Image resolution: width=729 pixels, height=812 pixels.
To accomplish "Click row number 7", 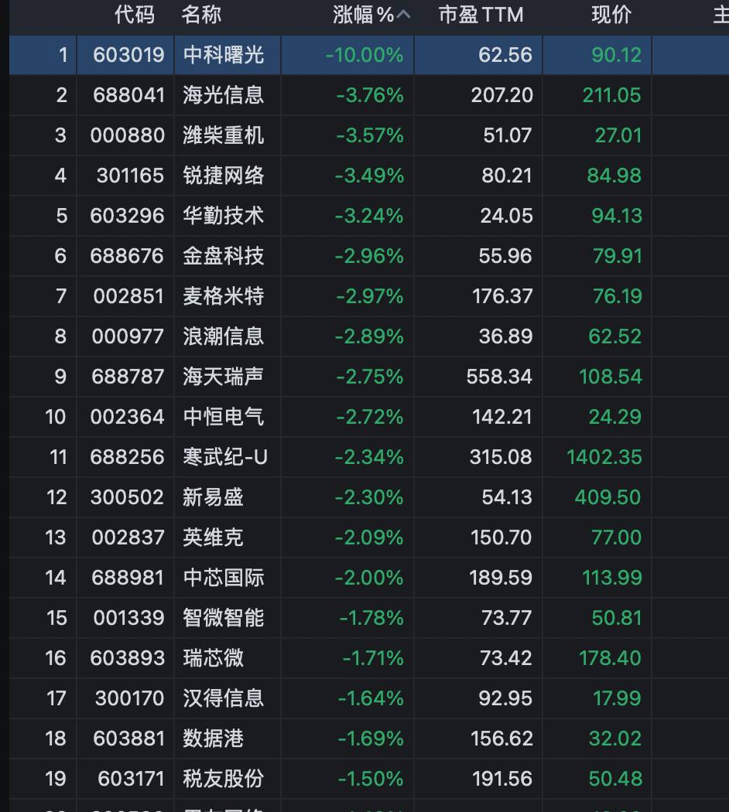I will [x=61, y=296].
